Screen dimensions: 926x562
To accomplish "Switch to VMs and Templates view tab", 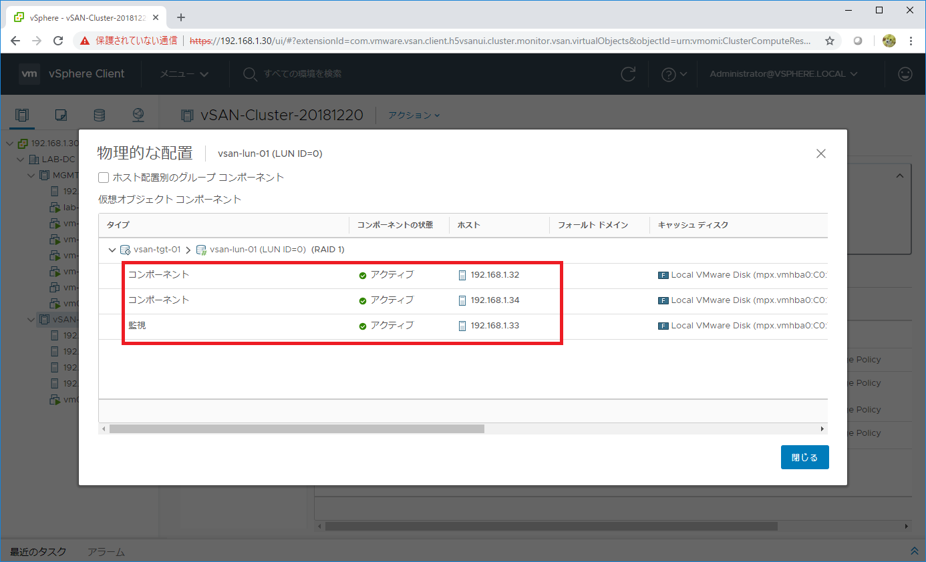I will point(61,115).
